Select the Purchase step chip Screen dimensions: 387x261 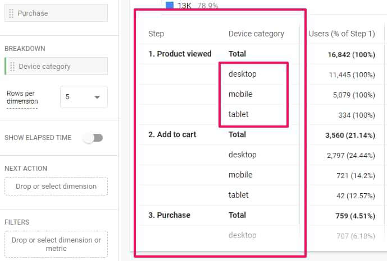click(x=56, y=13)
